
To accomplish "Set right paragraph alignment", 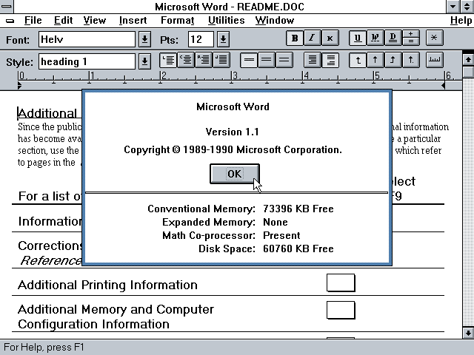I will coord(204,60).
